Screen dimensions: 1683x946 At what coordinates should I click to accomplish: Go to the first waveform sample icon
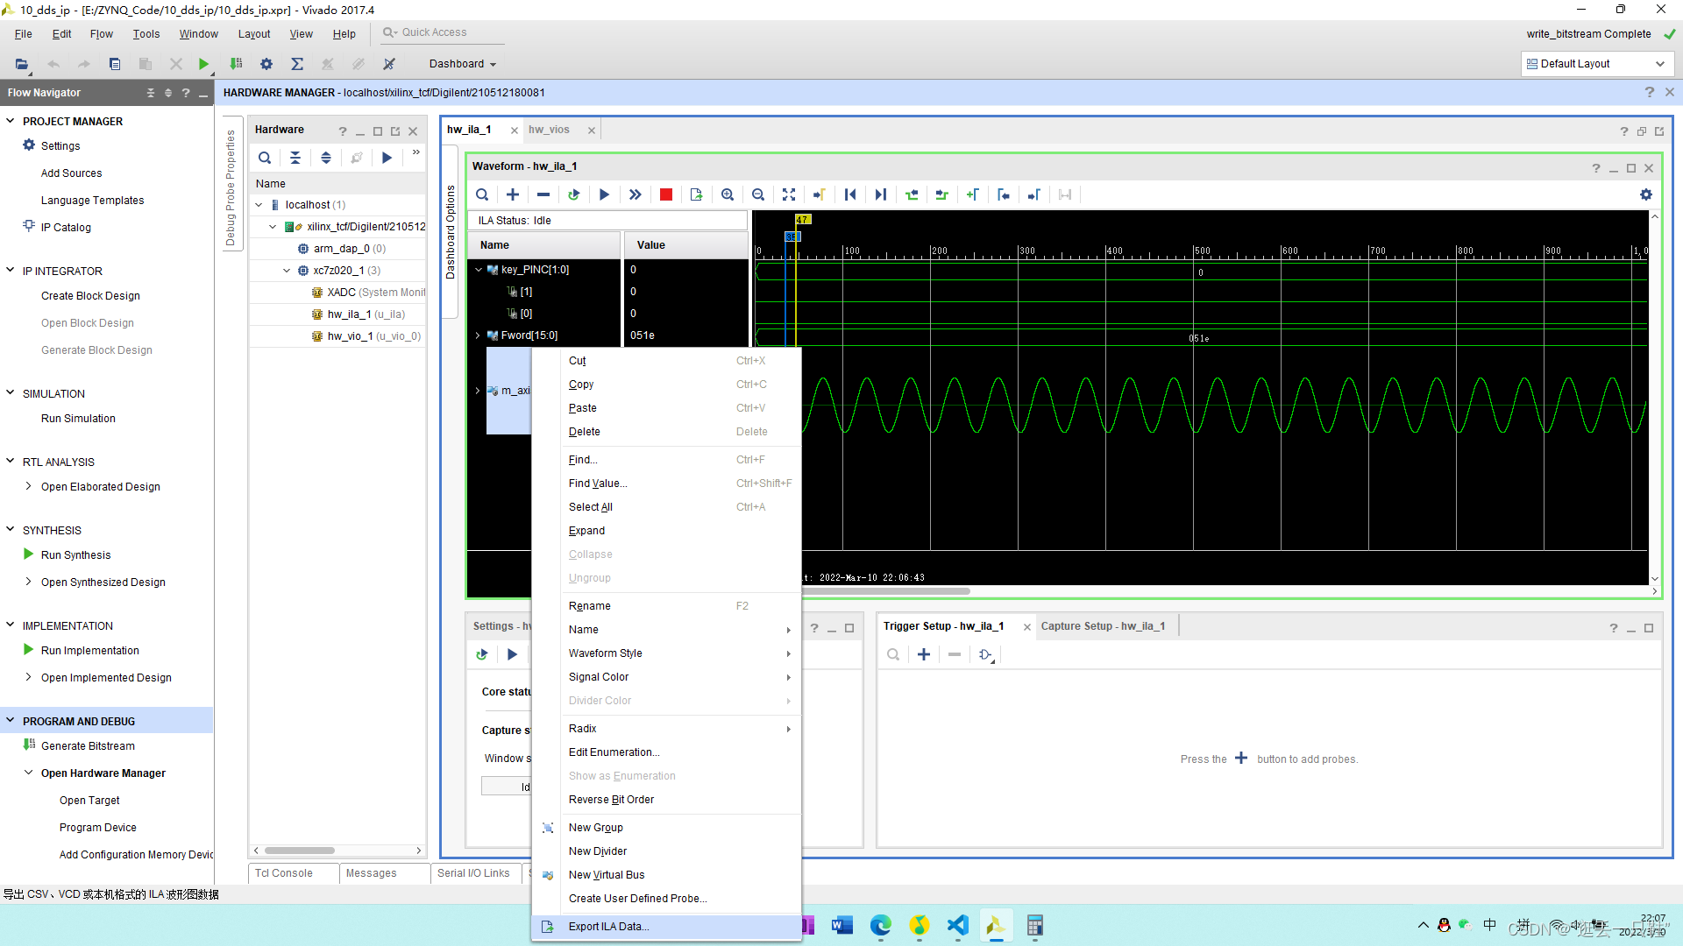849,194
